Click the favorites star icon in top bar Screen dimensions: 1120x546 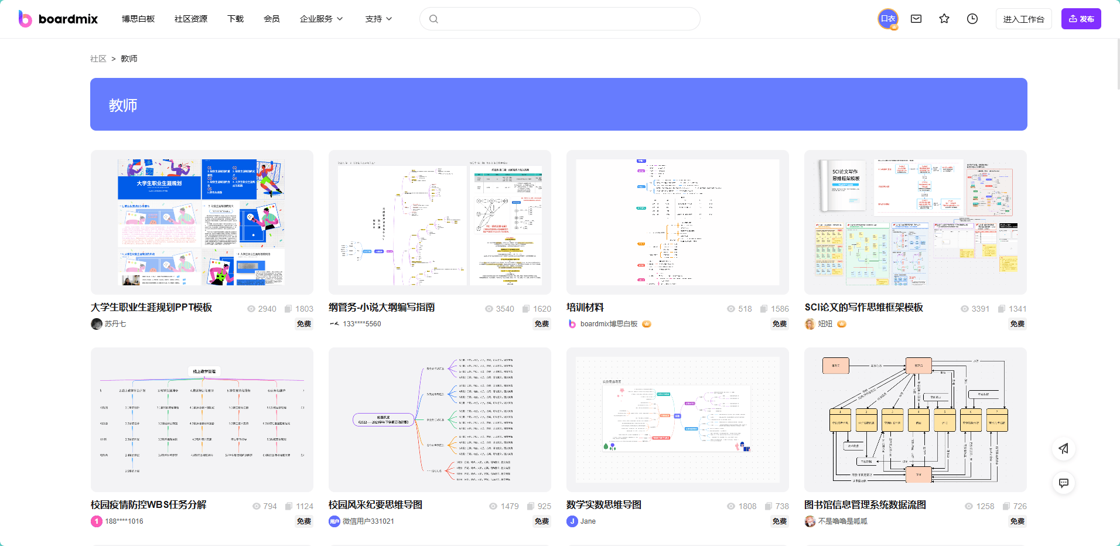(944, 18)
